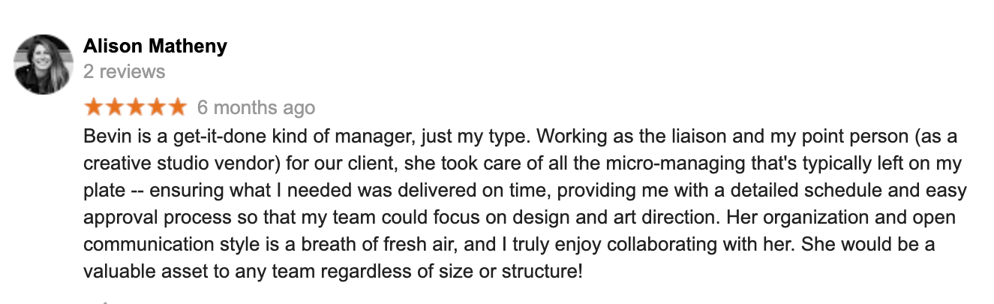Open the reviewer's "2 reviews" count
The height and width of the screenshot is (304, 994).
[125, 72]
